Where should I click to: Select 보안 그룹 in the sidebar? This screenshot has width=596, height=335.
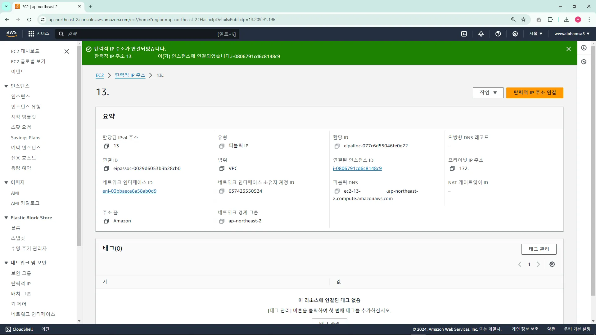point(21,273)
